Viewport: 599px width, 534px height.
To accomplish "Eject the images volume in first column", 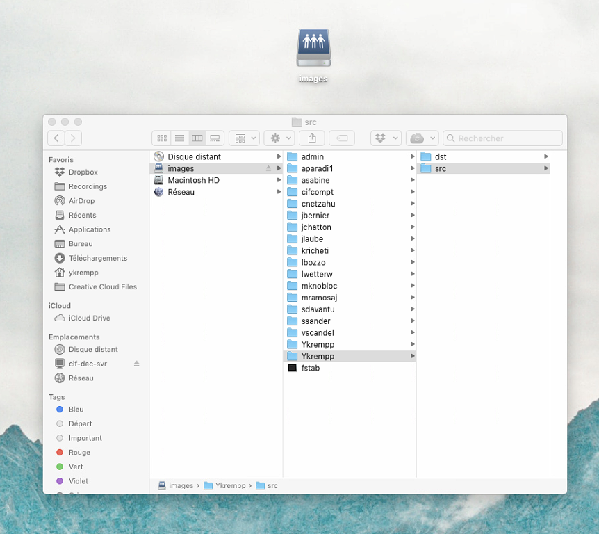I will click(x=269, y=169).
